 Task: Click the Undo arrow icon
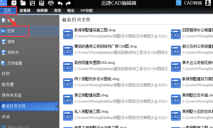point(60,3)
